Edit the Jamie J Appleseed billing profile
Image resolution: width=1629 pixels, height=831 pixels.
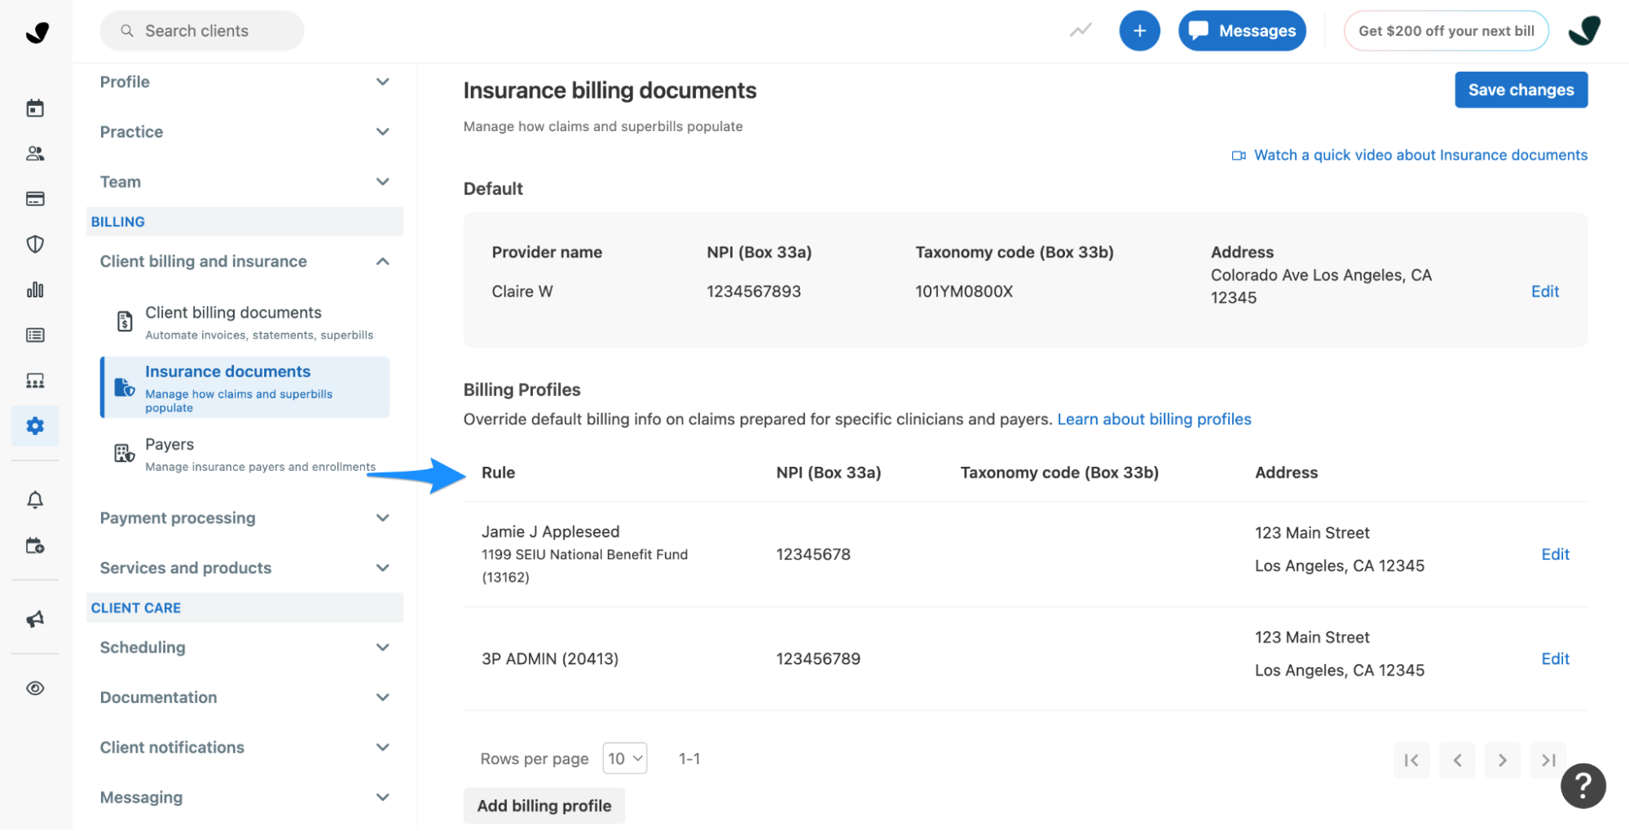pos(1555,554)
